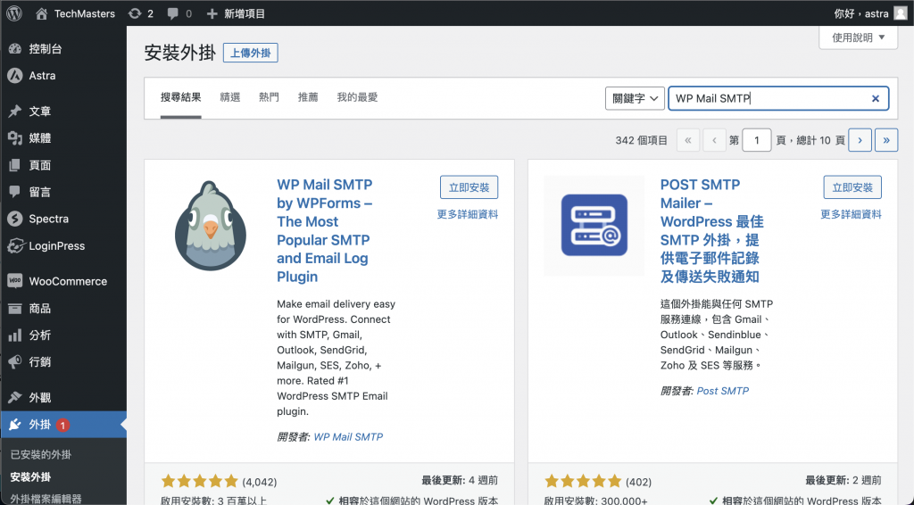This screenshot has height=505, width=914.
Task: Click the 外掛 plug icon
Action: [x=15, y=425]
